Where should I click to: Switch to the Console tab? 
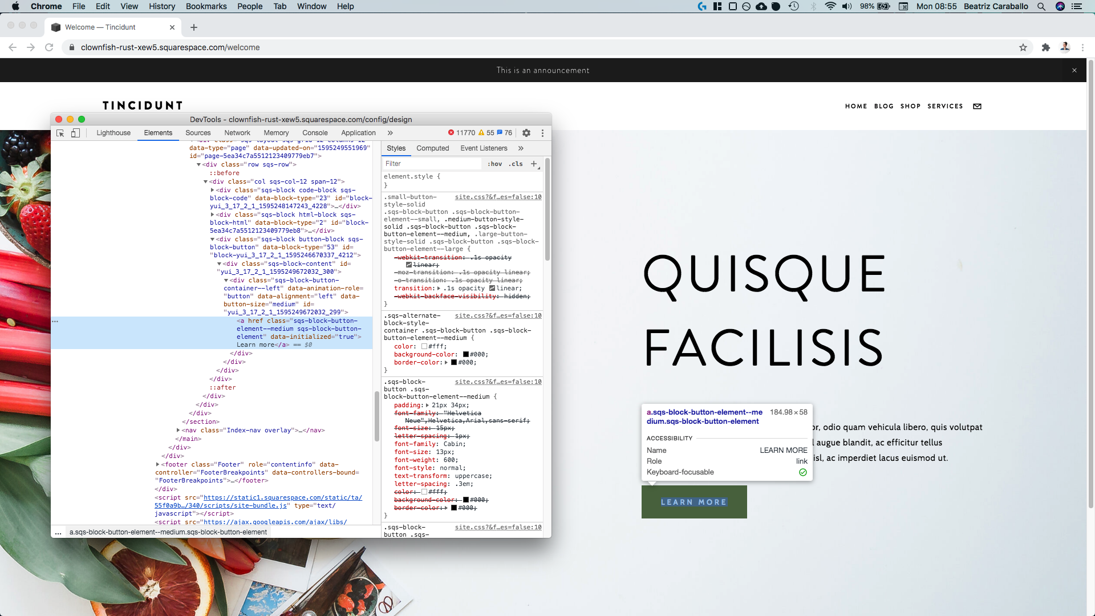[315, 133]
